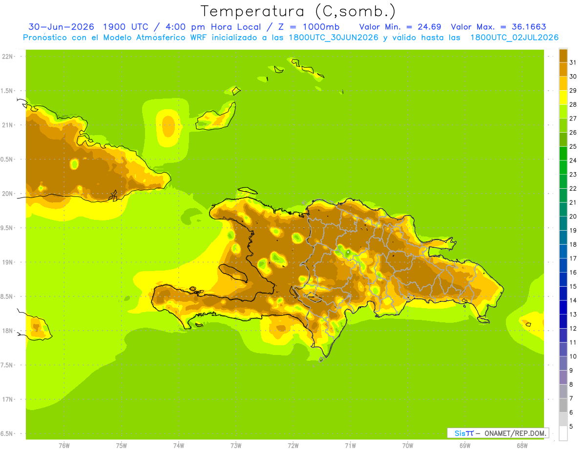The width and height of the screenshot is (586, 452).
Task: Click the '19N' latitude label
Action: (8, 262)
